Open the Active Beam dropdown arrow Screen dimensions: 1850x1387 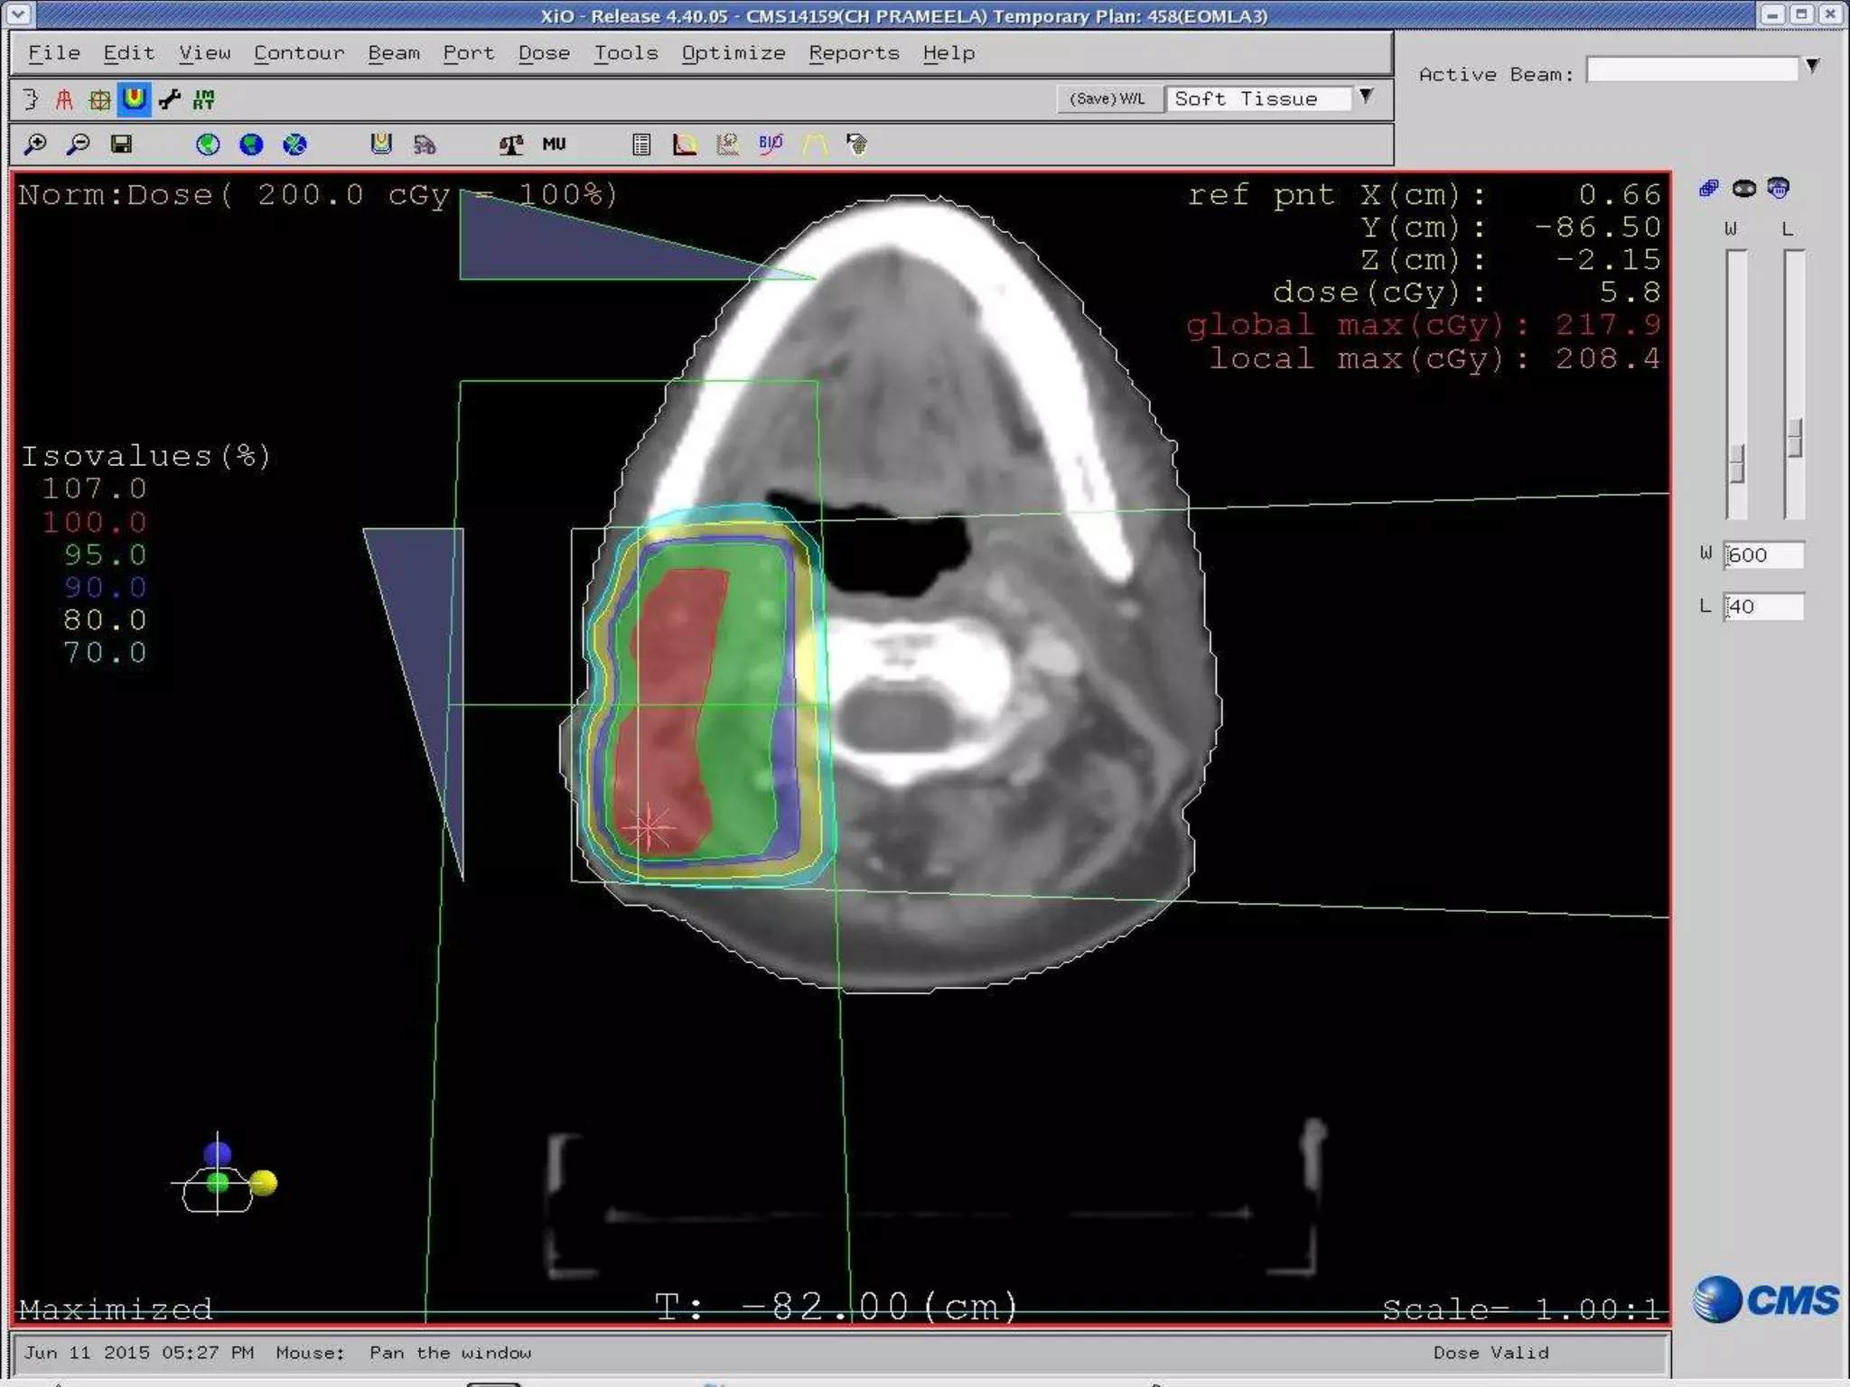click(x=1812, y=66)
